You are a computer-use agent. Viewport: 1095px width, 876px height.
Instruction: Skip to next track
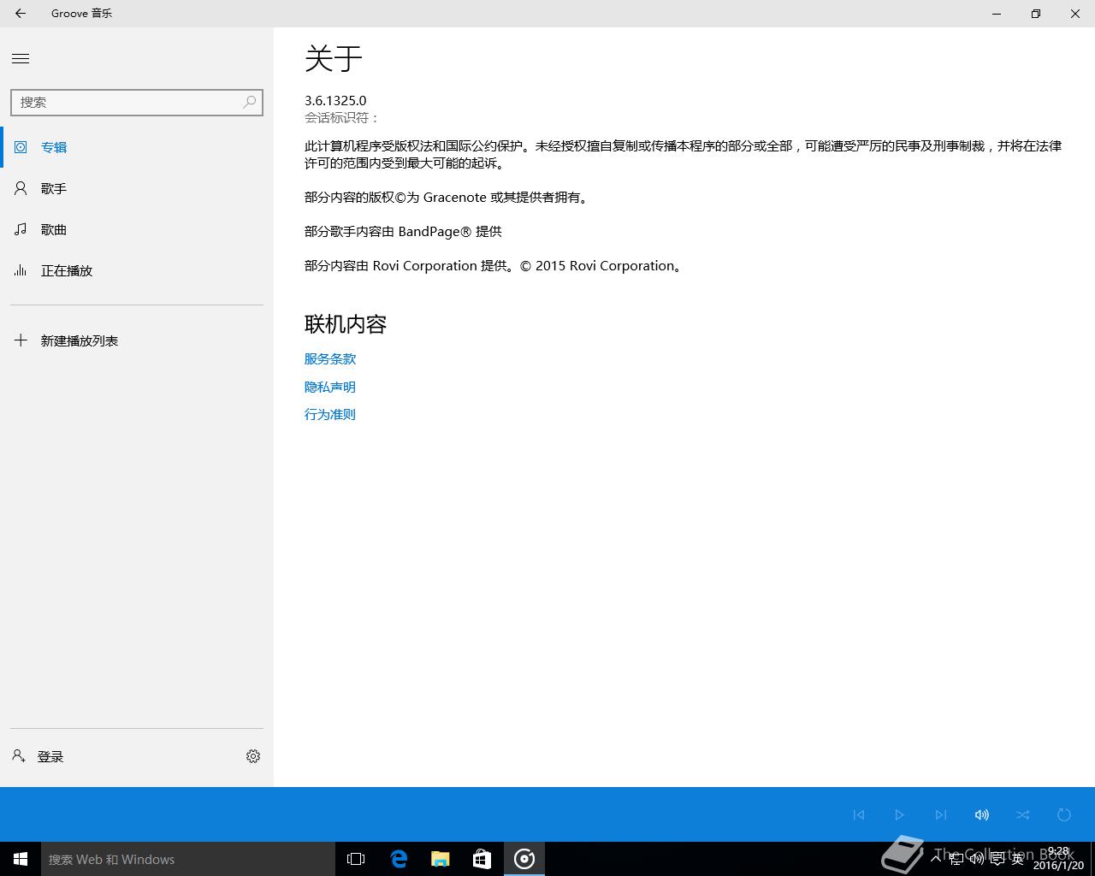coord(940,814)
